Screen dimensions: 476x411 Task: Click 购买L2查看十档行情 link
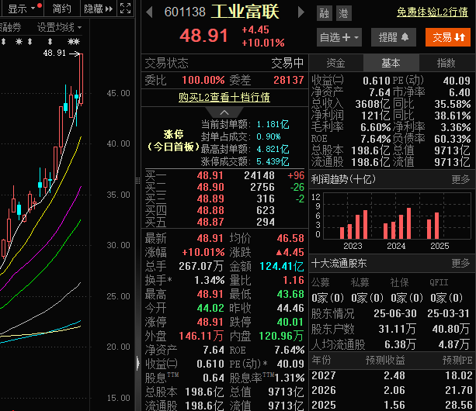(x=224, y=97)
